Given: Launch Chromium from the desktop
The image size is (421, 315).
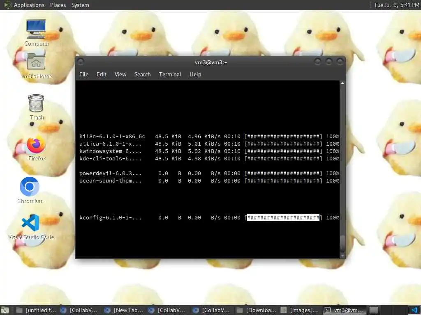Looking at the screenshot, I should pos(30,190).
